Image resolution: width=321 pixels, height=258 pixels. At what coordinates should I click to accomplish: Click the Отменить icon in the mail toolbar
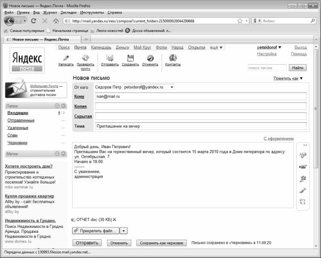point(150,58)
